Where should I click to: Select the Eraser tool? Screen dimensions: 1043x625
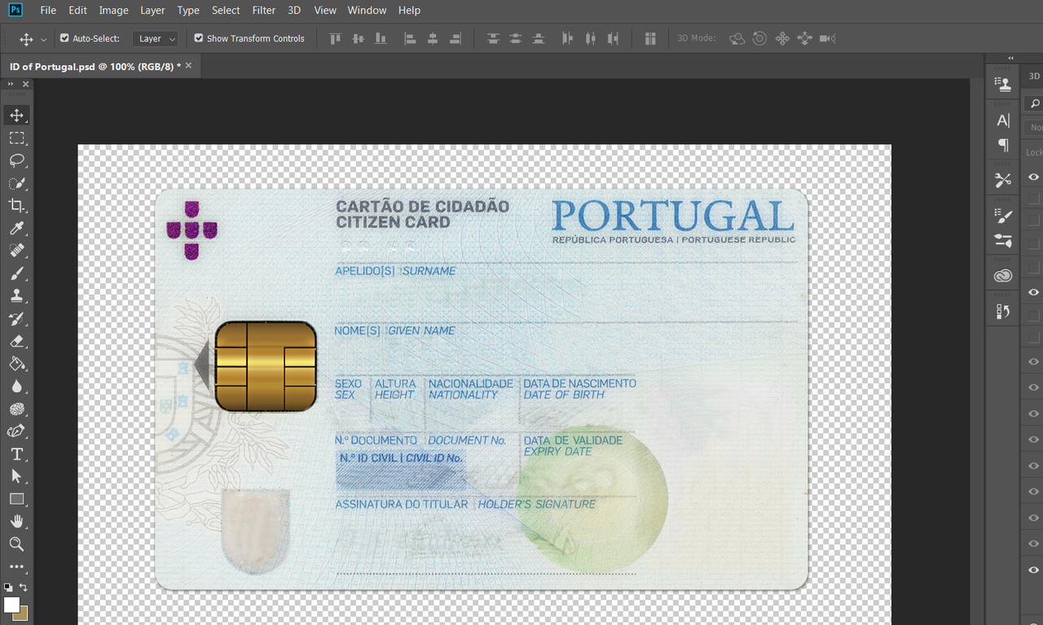[16, 341]
